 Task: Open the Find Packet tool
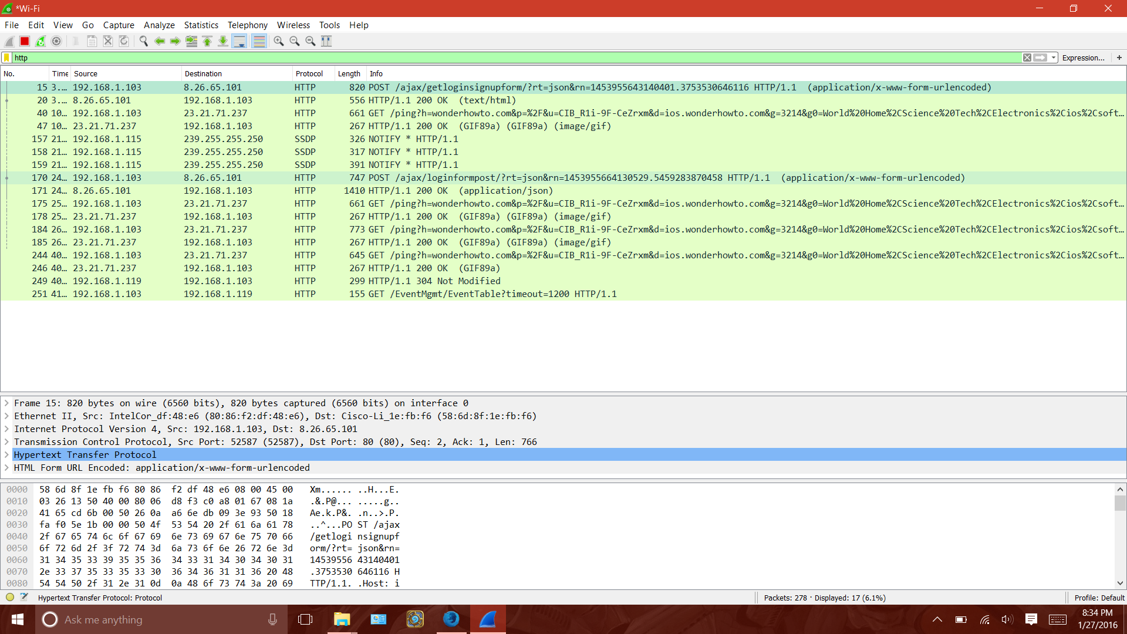(x=143, y=41)
